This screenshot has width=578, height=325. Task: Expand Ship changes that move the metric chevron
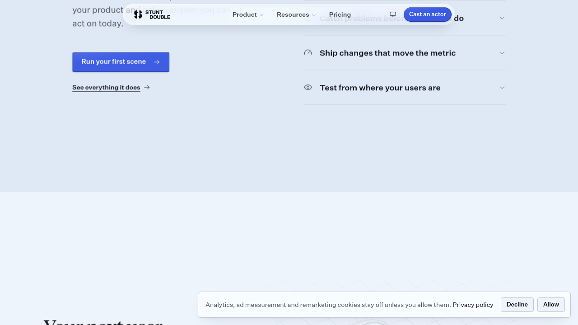click(x=502, y=53)
